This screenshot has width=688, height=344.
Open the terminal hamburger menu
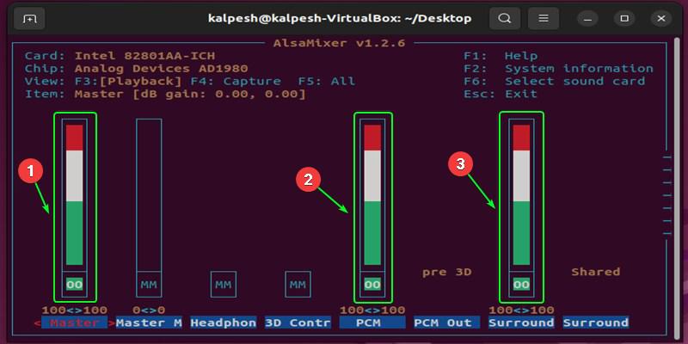[544, 18]
